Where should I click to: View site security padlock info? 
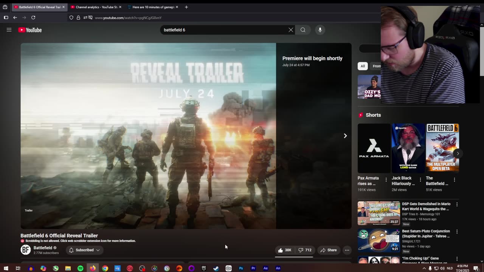[x=78, y=17]
